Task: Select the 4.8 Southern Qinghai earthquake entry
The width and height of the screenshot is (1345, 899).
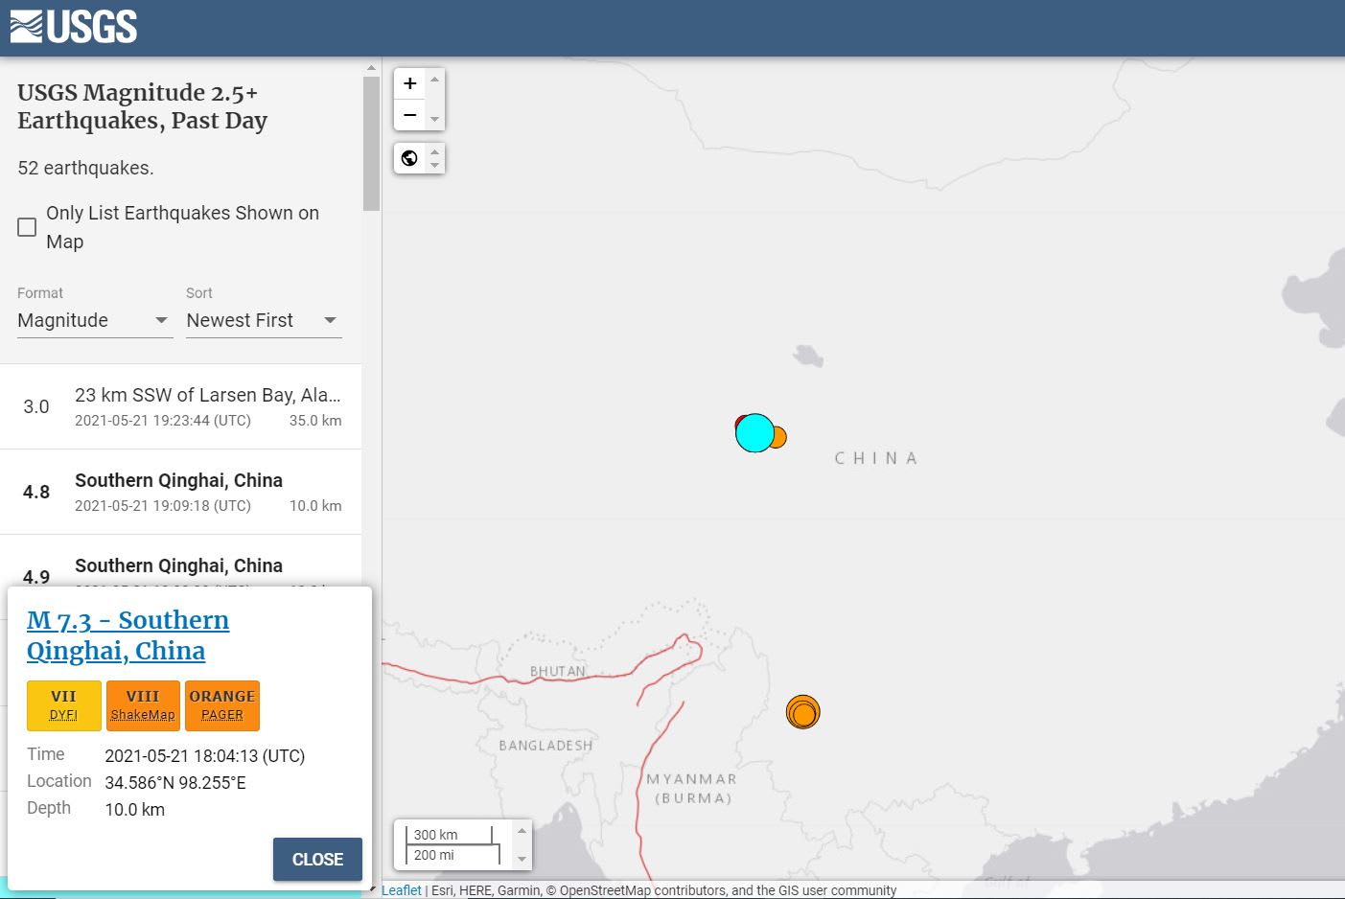Action: [x=180, y=492]
